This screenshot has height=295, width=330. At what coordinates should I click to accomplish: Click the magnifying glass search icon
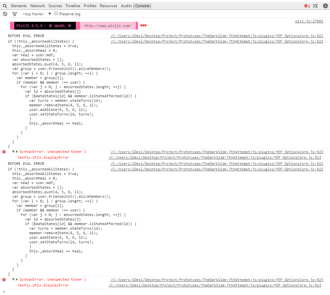tap(5, 6)
